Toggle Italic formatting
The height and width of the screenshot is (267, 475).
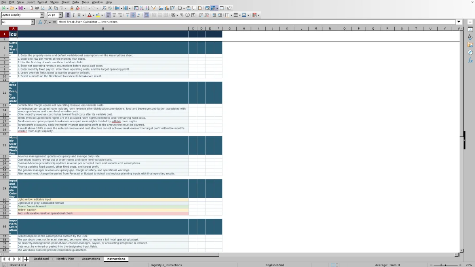point(73,15)
